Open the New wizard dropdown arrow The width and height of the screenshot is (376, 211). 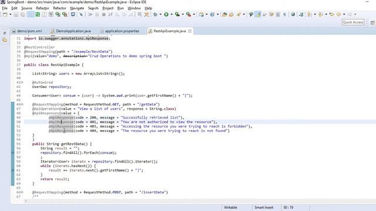11,15
